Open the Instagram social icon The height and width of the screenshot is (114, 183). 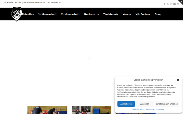171,4
